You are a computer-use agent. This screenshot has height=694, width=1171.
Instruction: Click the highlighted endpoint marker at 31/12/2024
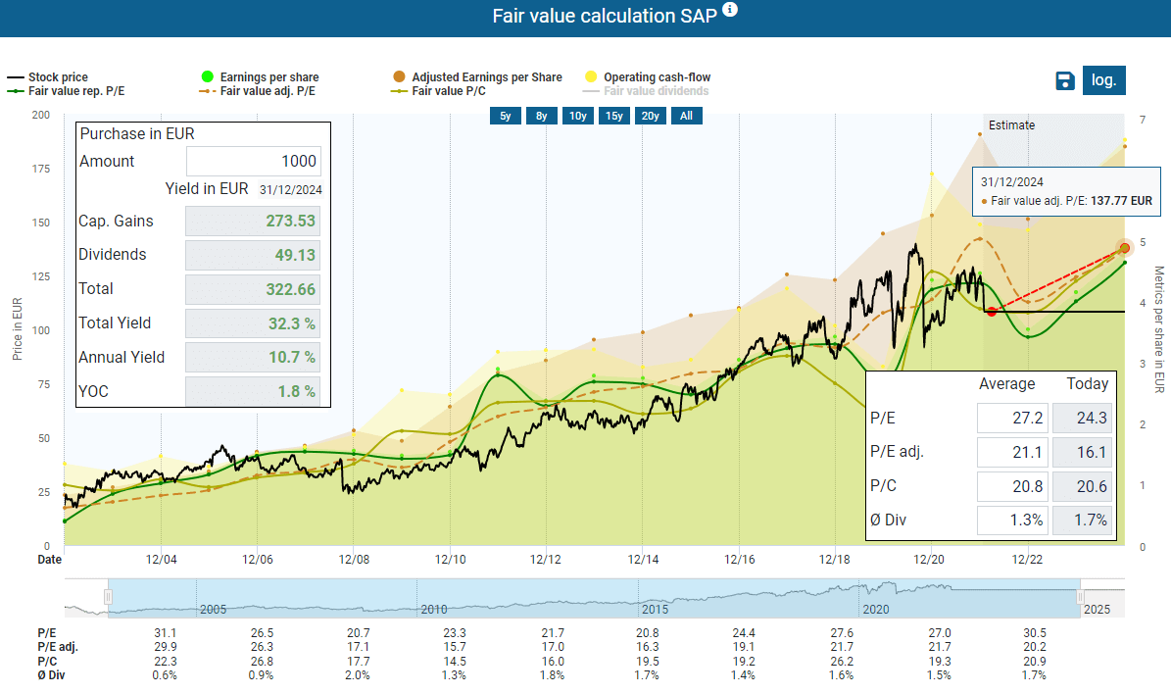tap(1125, 248)
